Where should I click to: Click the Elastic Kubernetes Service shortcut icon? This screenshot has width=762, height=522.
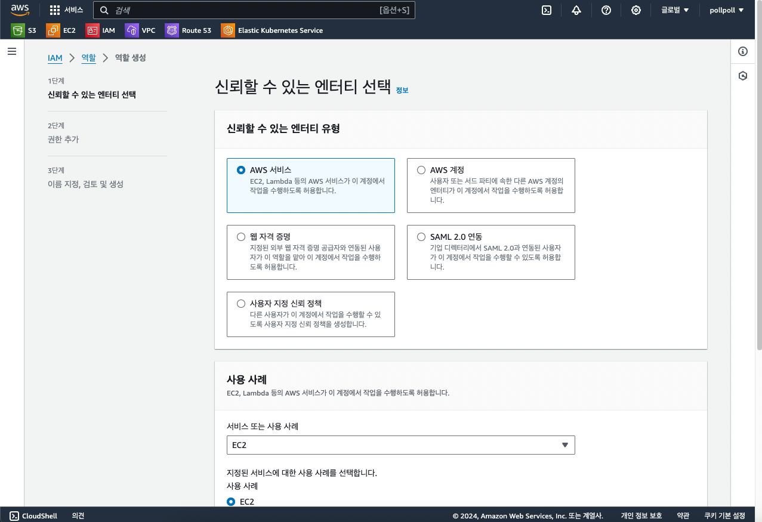point(228,30)
